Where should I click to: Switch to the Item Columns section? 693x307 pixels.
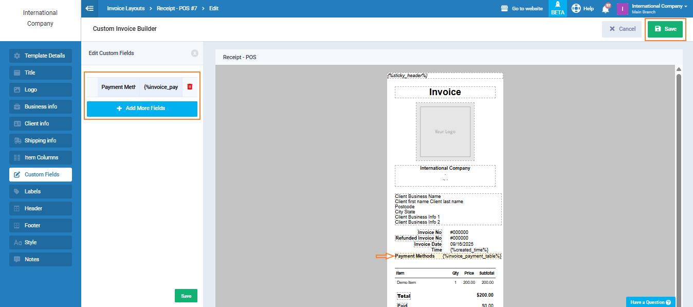pos(41,157)
